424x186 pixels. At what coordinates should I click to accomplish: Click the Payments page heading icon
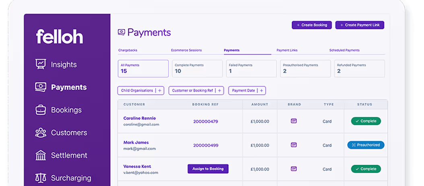[x=121, y=32]
